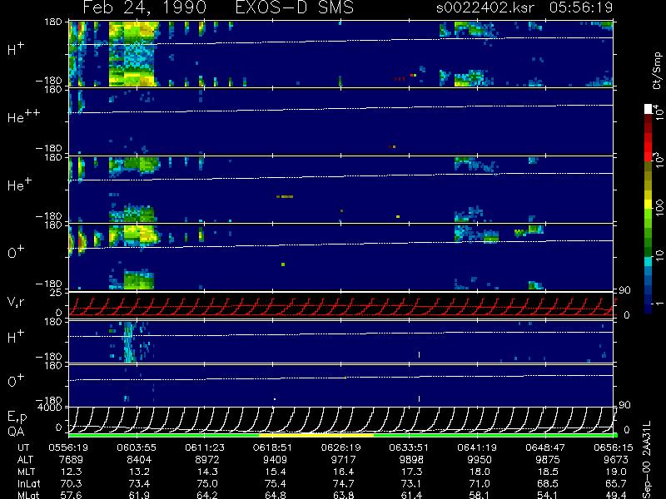Viewport: 666px width, 499px height.
Task: Click MLT value '15.4'
Action: tap(276, 472)
